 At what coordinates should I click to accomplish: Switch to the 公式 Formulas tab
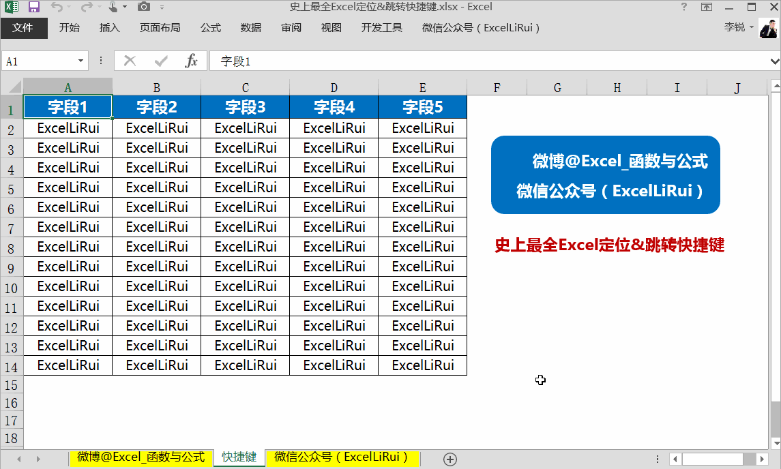(211, 28)
